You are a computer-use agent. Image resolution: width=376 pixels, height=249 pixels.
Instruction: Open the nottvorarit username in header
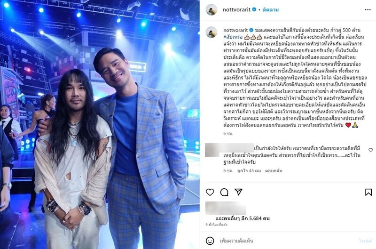click(x=236, y=9)
